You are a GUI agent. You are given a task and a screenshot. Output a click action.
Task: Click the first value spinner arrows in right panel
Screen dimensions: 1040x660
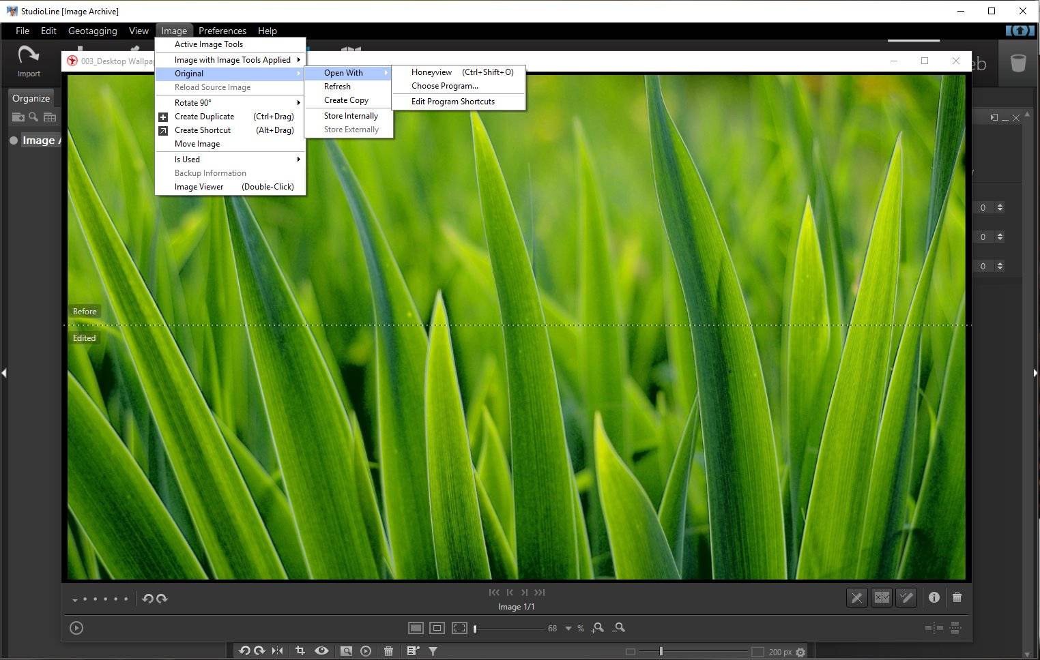(1000, 207)
